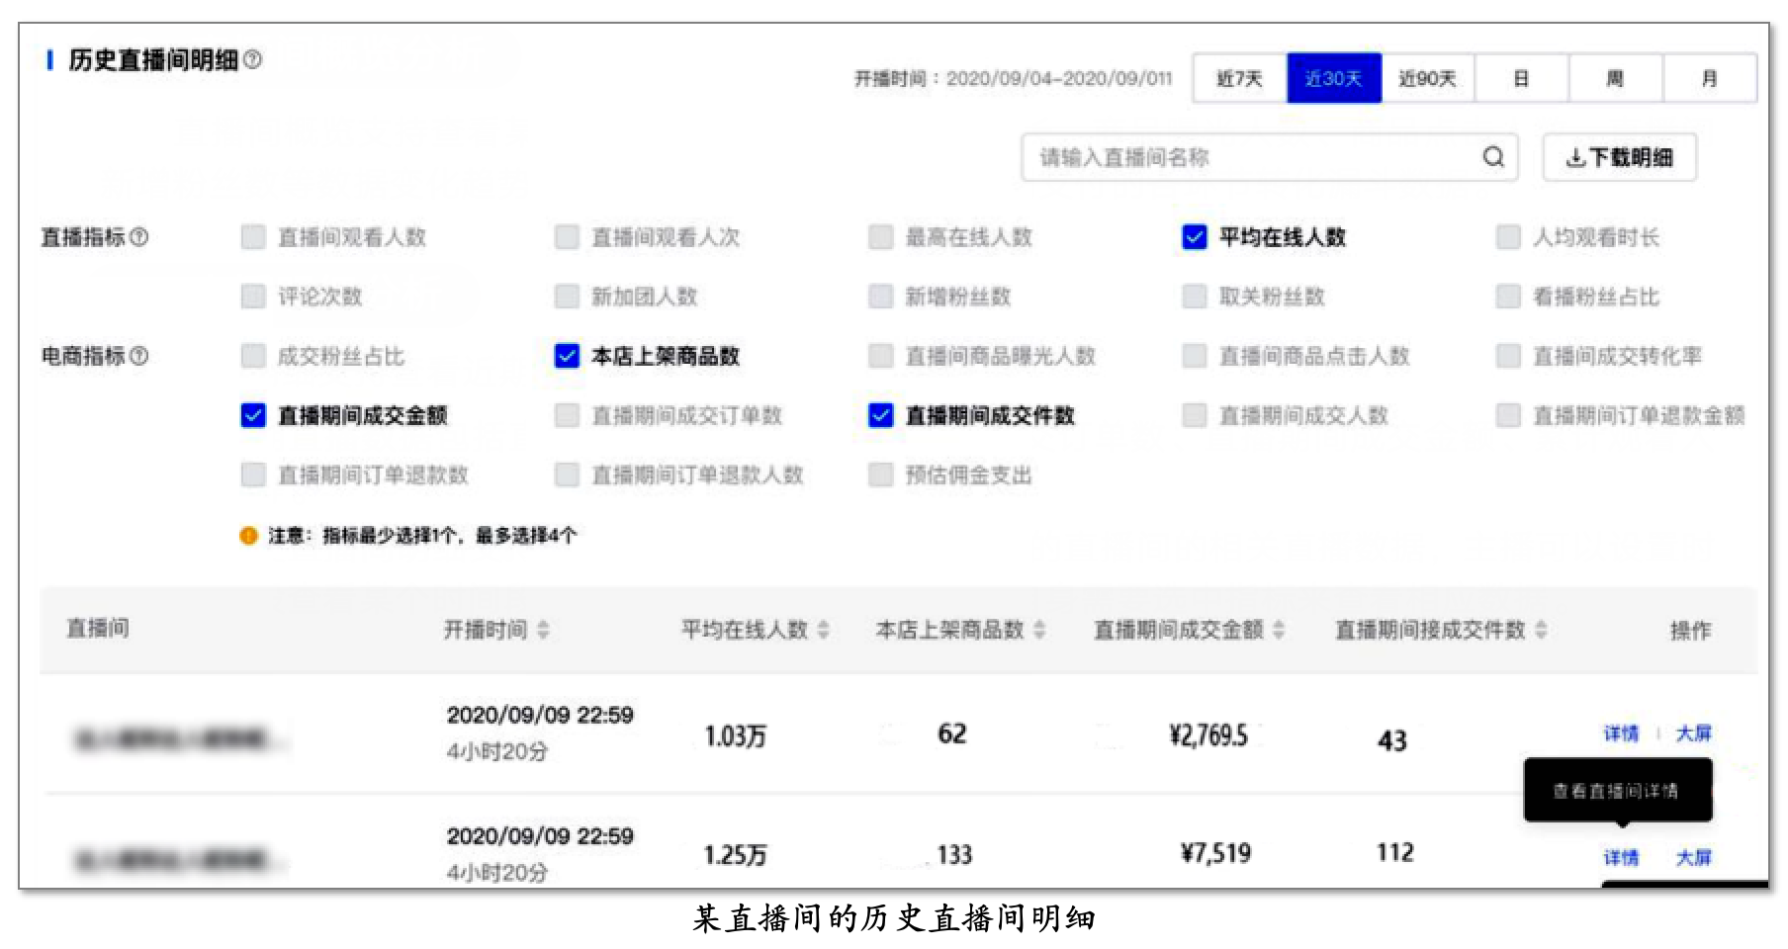1788x949 pixels.
Task: Open 详情 link for the ¥7,519 row
Action: (x=1621, y=858)
